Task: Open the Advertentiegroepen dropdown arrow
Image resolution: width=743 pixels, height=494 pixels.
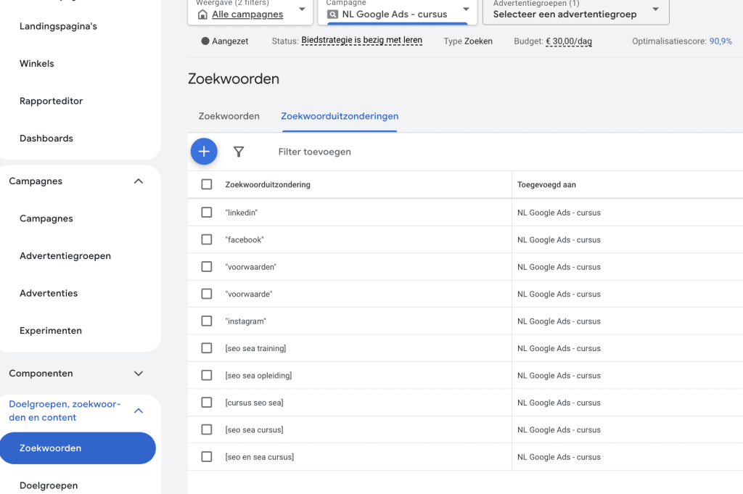Action: (x=656, y=9)
